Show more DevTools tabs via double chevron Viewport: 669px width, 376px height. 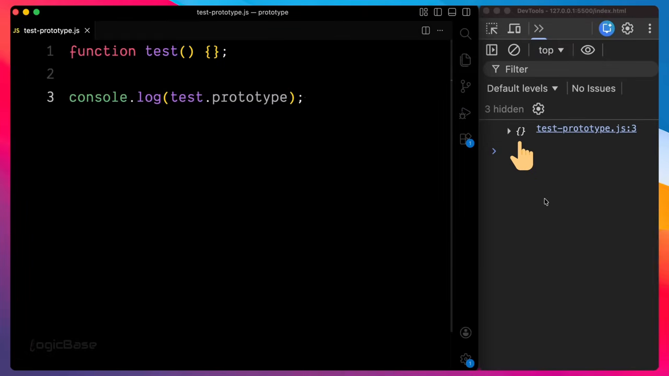click(539, 29)
